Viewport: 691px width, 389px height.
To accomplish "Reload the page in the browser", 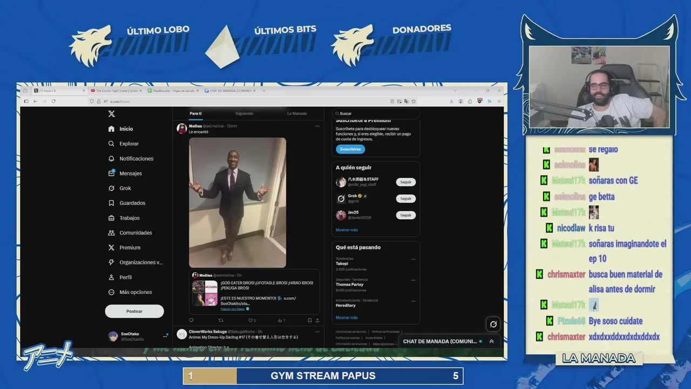I will click(53, 101).
